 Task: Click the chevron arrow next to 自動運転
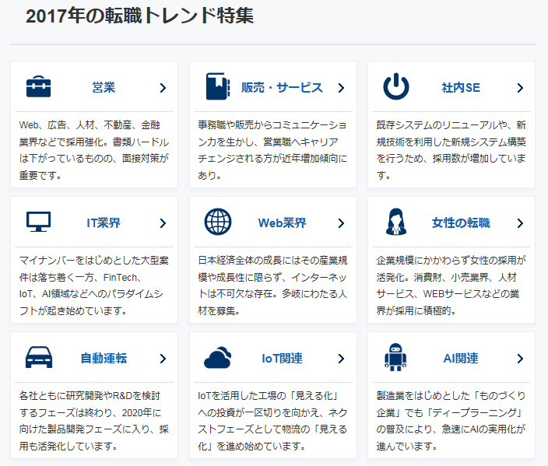(163, 359)
